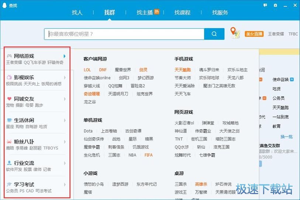300x200 pixels.
Task: Select 使命召唤online under 客户端网游
Action: click(97, 78)
